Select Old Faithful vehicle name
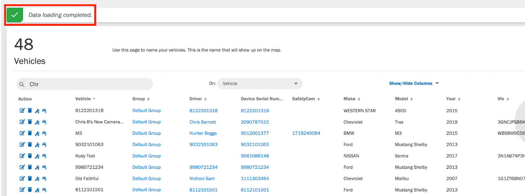Screen dimensions: 525x196 87,179
